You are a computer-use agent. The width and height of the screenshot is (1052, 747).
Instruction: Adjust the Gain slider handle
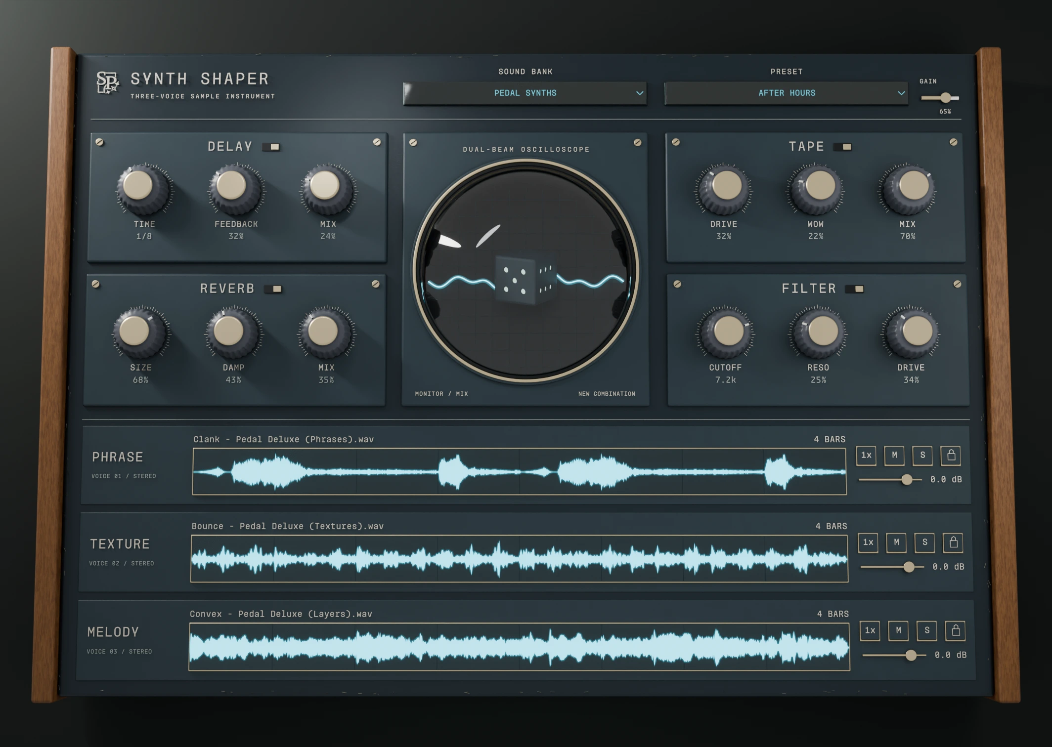pos(945,98)
